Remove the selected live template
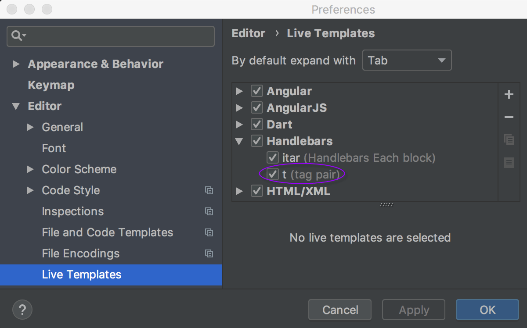527x328 pixels. (509, 117)
